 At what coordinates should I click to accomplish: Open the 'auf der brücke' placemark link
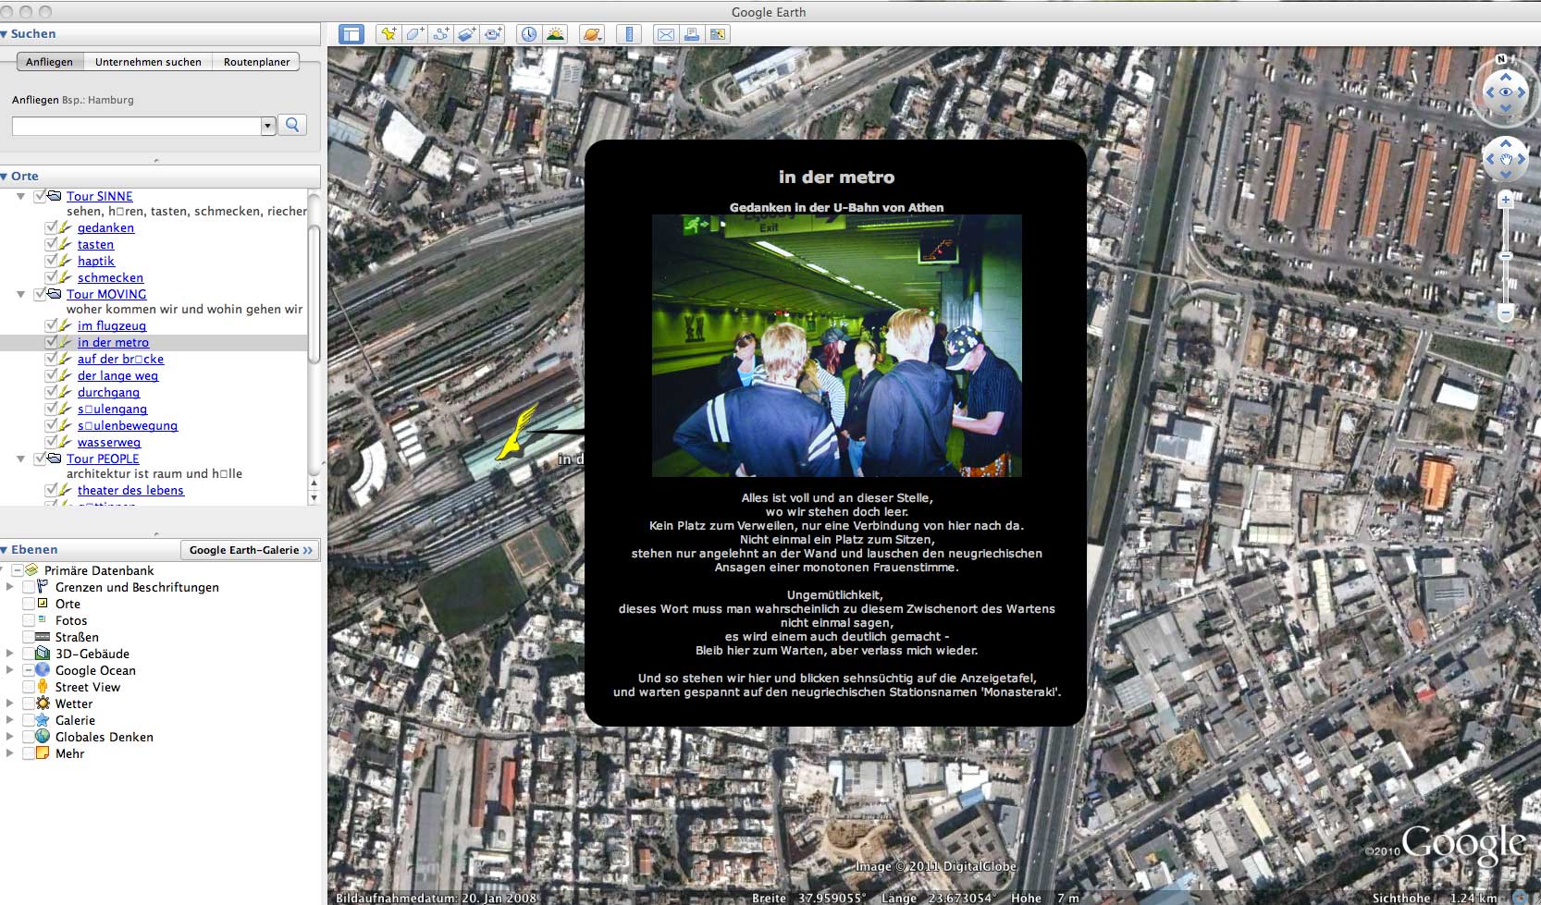pos(120,359)
